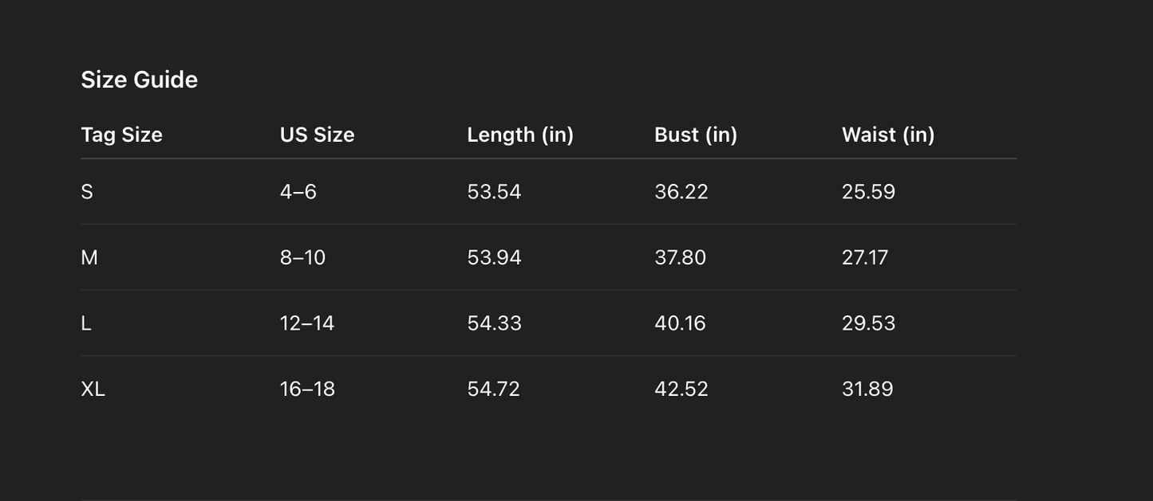This screenshot has height=501, width=1153.
Task: Click the US size 12–14 cell
Action: (307, 323)
